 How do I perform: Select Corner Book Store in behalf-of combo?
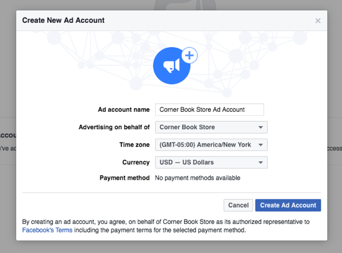(x=187, y=127)
